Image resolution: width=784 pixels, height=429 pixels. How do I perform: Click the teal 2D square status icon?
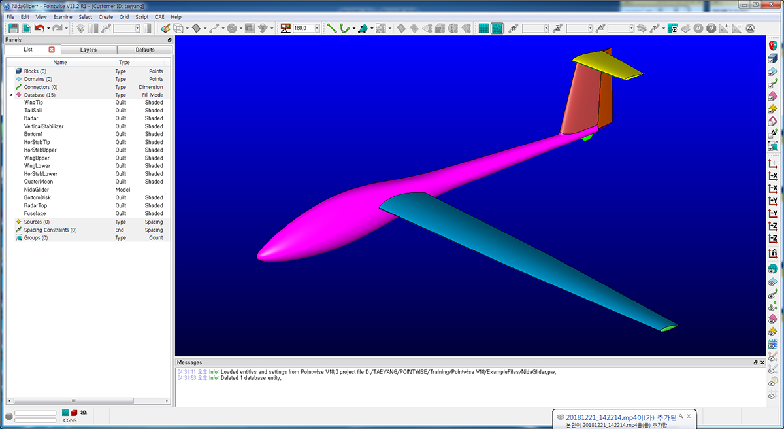tap(65, 413)
